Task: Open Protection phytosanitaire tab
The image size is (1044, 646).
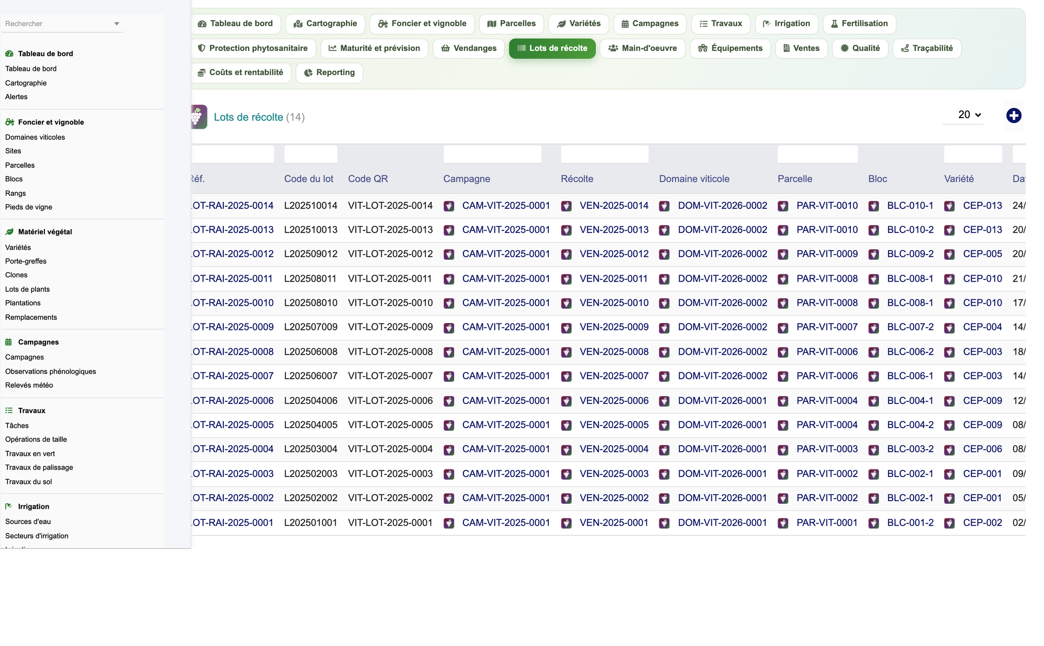Action: pyautogui.click(x=253, y=48)
